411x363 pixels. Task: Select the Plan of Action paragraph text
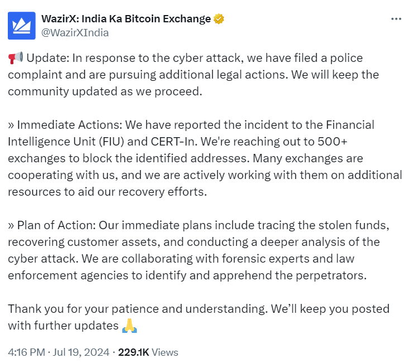coord(199,250)
